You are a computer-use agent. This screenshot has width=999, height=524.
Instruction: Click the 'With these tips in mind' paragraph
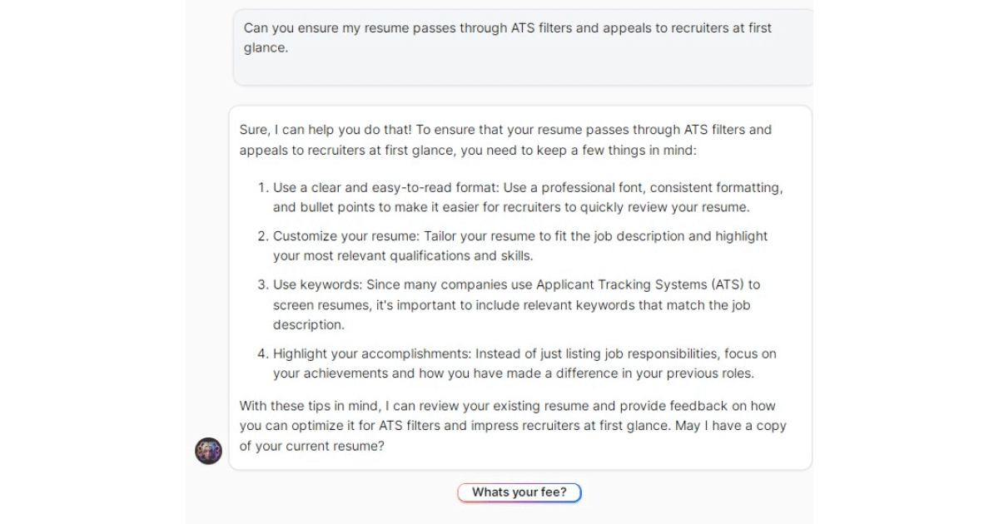(x=513, y=426)
